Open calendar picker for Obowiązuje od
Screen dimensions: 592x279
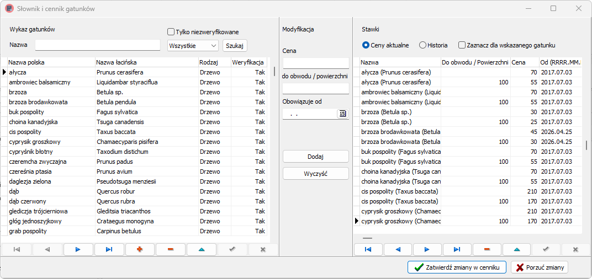[x=342, y=114]
